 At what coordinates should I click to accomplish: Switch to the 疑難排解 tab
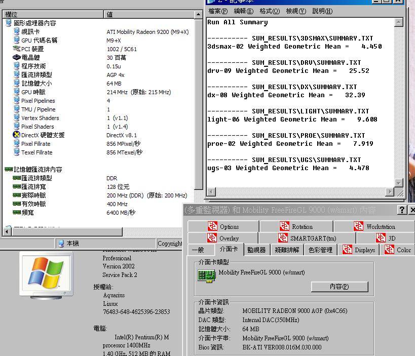[x=287, y=250]
